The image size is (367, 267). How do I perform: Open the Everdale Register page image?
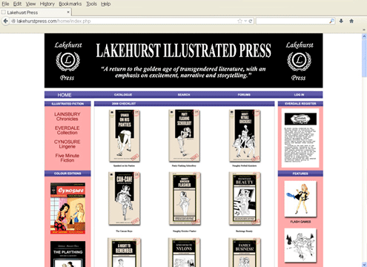(x=300, y=138)
